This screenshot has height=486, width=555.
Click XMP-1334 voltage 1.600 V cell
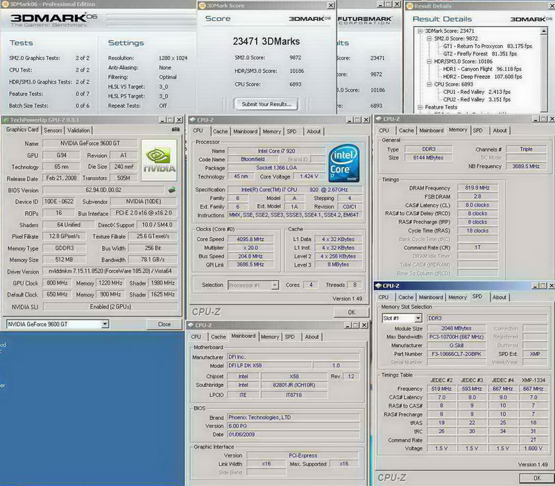(x=533, y=448)
